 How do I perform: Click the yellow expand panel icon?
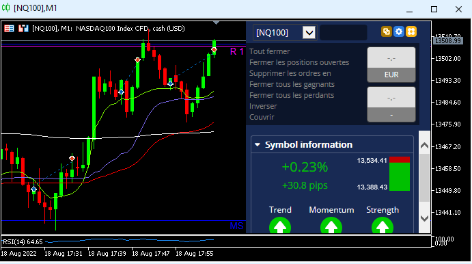(x=411, y=31)
